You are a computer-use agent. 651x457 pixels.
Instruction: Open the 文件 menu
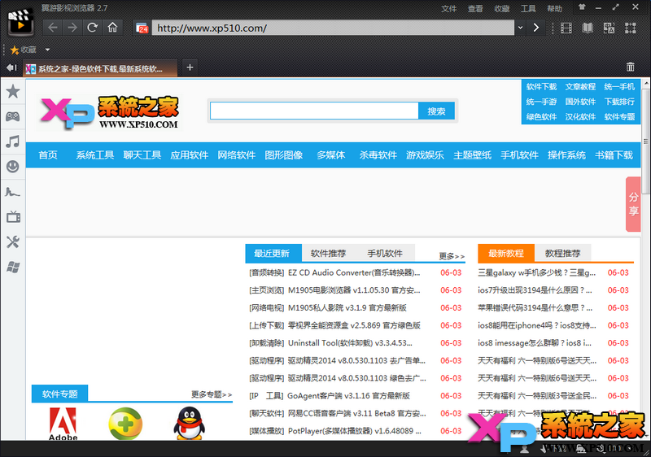pos(449,9)
